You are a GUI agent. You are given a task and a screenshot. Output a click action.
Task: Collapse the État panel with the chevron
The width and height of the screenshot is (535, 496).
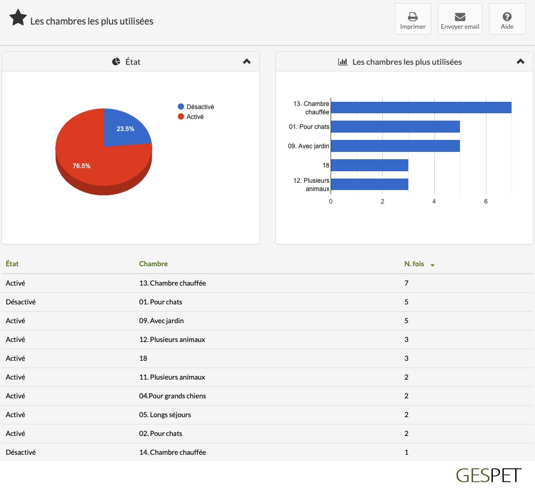coord(247,62)
